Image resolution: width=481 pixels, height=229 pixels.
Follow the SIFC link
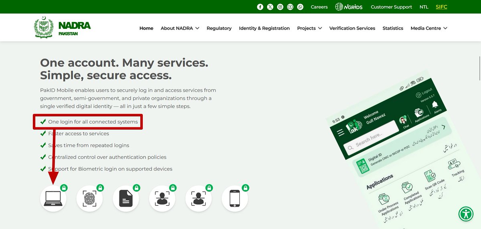coord(441,7)
